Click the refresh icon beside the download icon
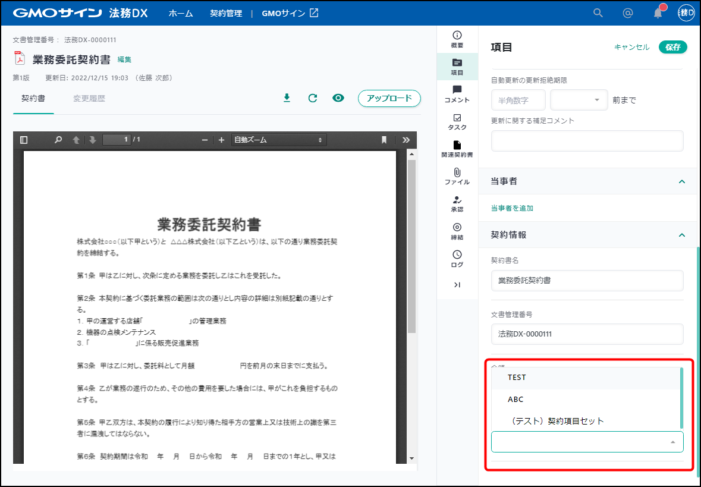The image size is (701, 487). tap(313, 98)
